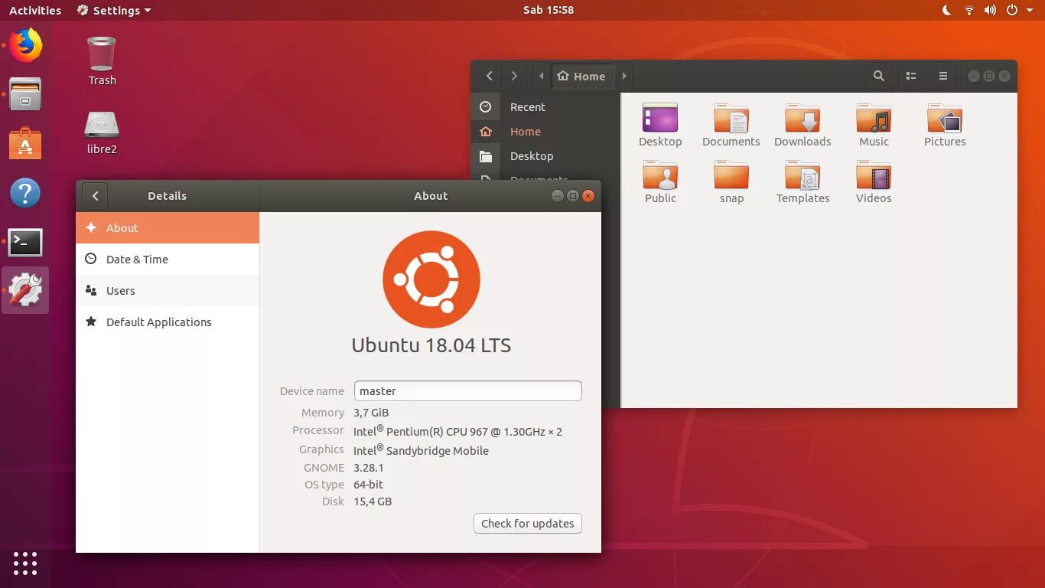
Task: Open the Downloads folder in Files
Action: click(x=802, y=125)
